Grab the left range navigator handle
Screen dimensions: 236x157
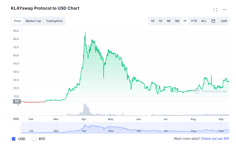(21, 127)
